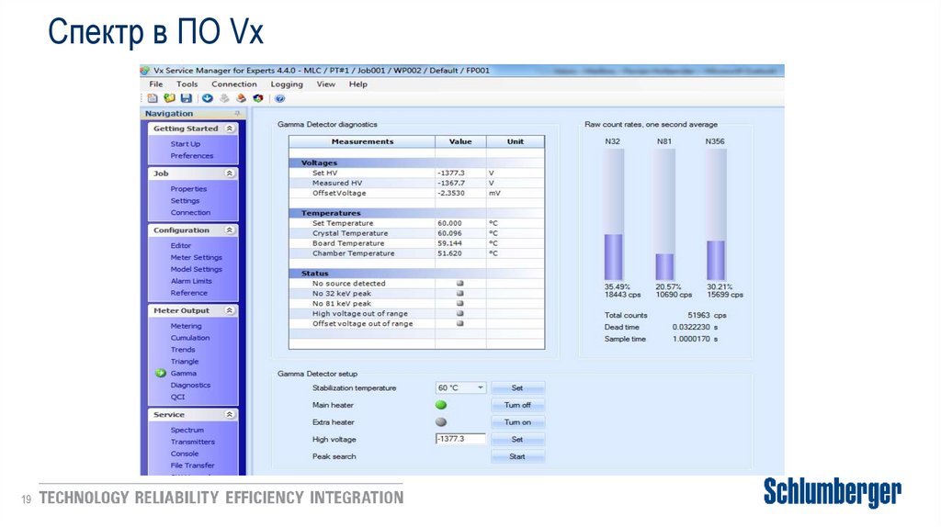Open Metering in navigation

(186, 326)
